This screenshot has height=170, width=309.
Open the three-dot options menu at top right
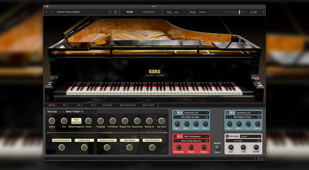click(263, 12)
